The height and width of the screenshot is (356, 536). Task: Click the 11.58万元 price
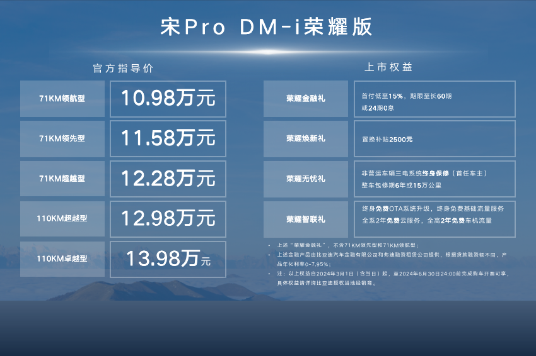click(x=168, y=138)
